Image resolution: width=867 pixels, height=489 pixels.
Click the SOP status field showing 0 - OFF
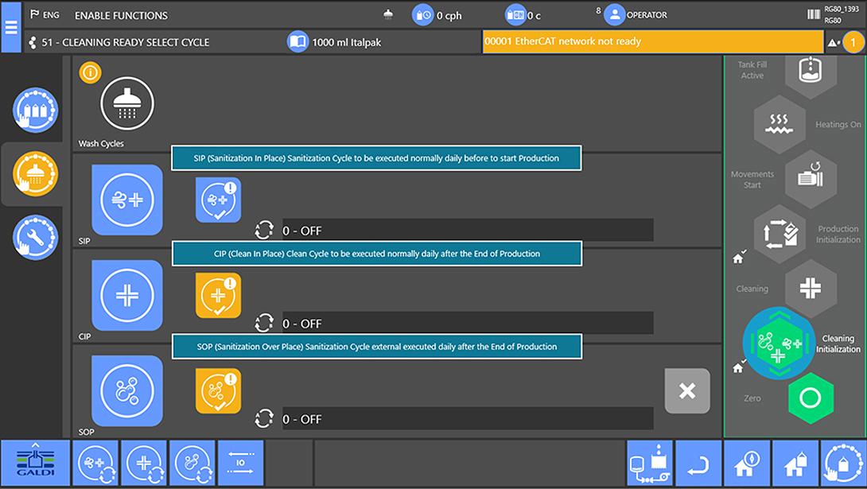pyautogui.click(x=467, y=419)
